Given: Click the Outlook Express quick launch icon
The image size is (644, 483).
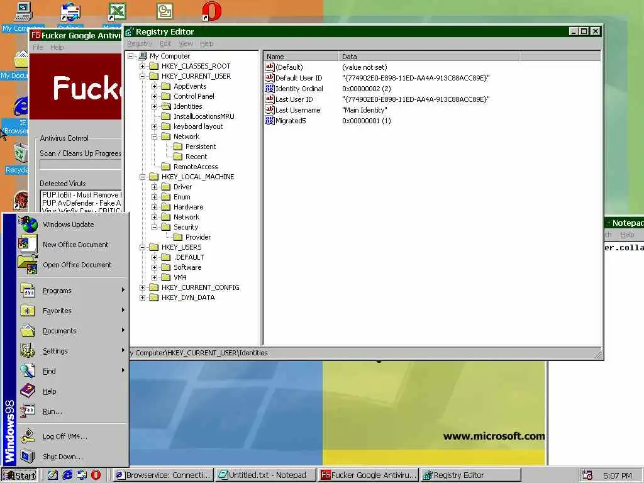Looking at the screenshot, I should pos(82,475).
